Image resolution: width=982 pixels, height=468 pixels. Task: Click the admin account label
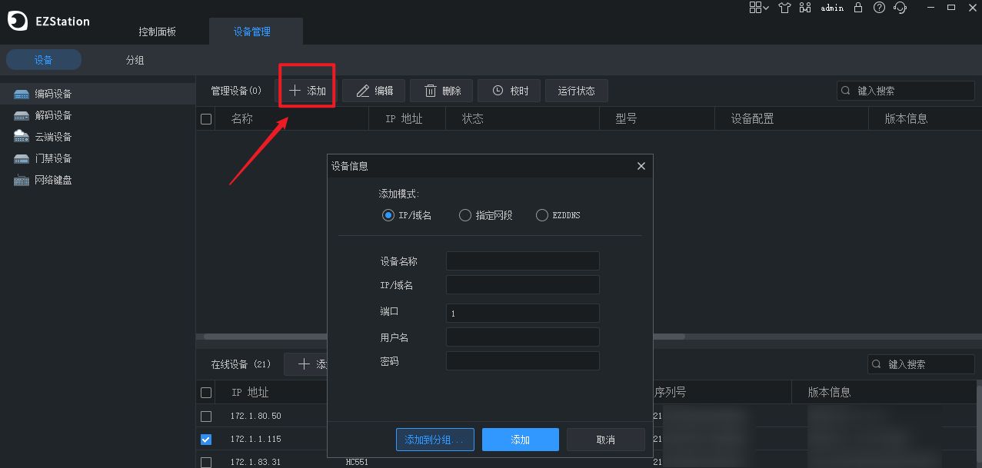pyautogui.click(x=832, y=8)
